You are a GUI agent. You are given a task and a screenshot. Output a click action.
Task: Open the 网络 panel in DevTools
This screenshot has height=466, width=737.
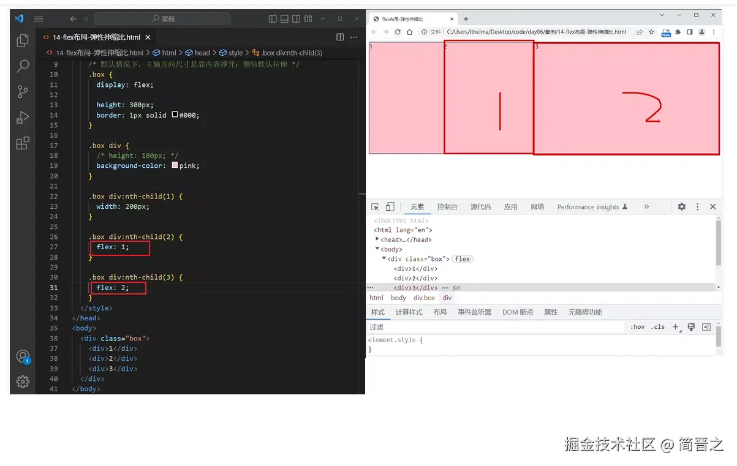537,206
